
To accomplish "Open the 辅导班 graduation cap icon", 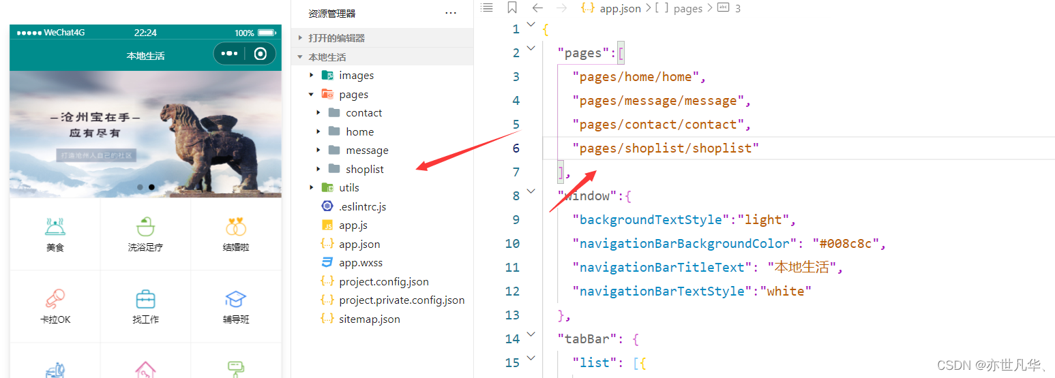I will [236, 299].
